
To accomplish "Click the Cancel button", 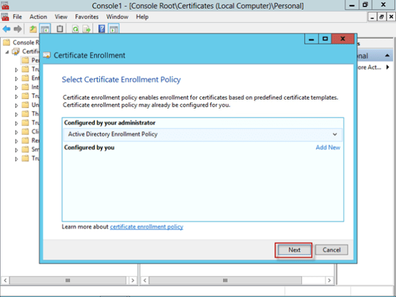I will 331,250.
